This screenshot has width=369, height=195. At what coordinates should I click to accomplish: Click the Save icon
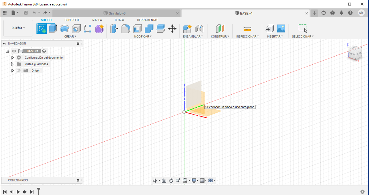[26, 13]
